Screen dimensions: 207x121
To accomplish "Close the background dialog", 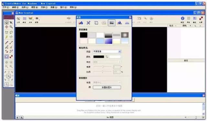I will [x=130, y=17].
